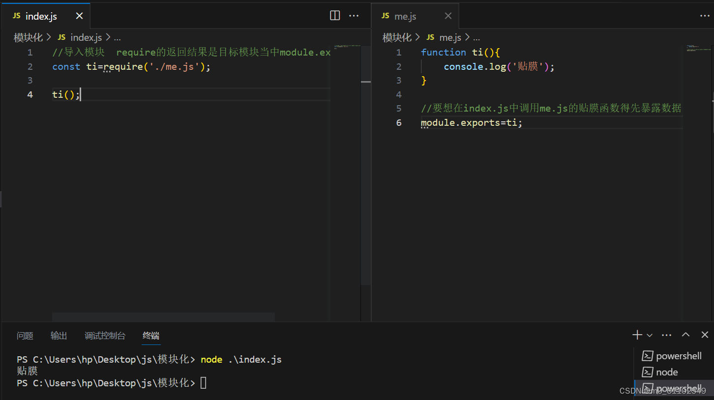Open terminal panel more actions ellipsis
714x400 pixels.
click(666, 335)
